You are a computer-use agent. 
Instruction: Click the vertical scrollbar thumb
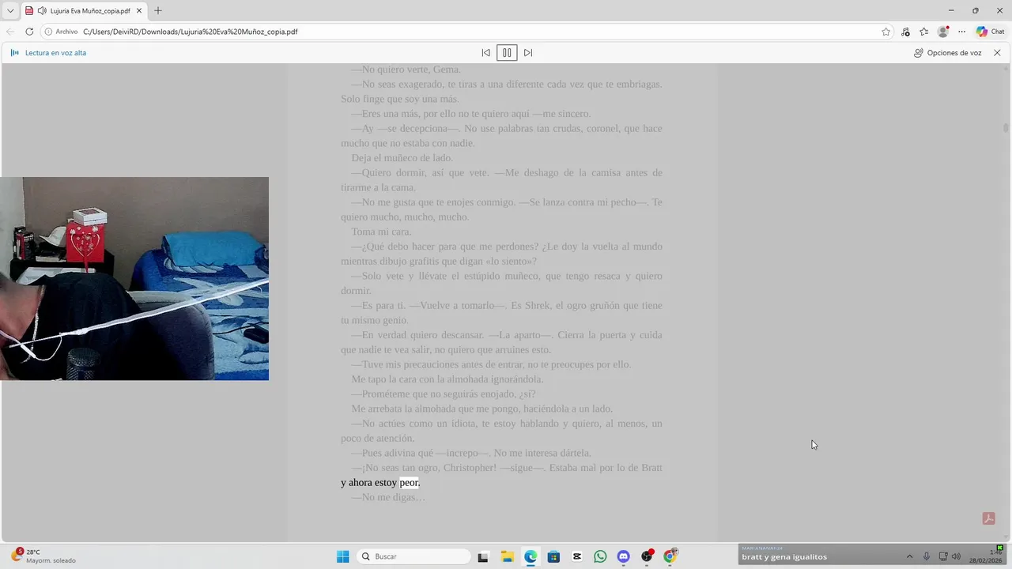coord(1006,127)
